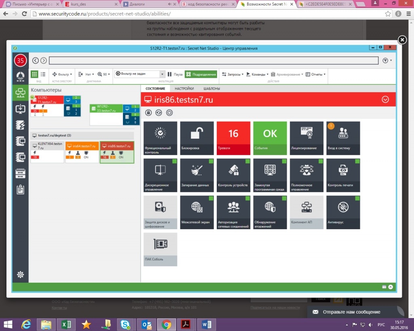Click the red 35 alerts counter badge
414x331 pixels.
click(x=20, y=61)
